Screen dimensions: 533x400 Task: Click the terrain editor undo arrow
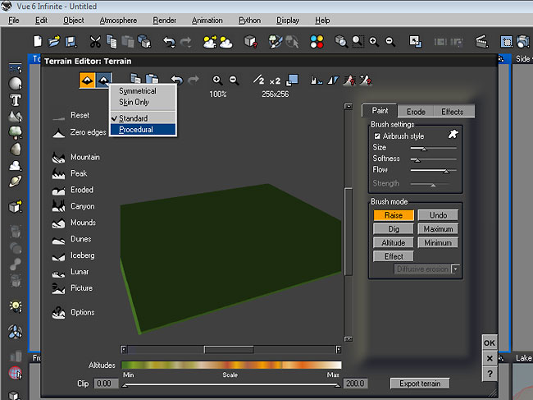coord(176,80)
